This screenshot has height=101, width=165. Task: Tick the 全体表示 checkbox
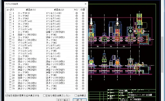point(76,96)
